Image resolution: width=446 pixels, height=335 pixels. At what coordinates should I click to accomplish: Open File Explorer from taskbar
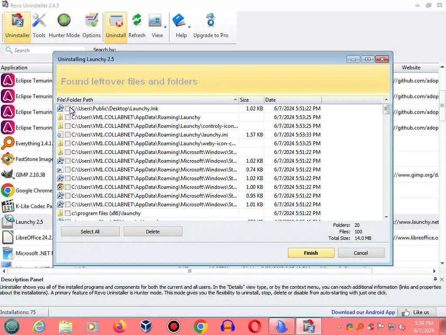click(66, 326)
